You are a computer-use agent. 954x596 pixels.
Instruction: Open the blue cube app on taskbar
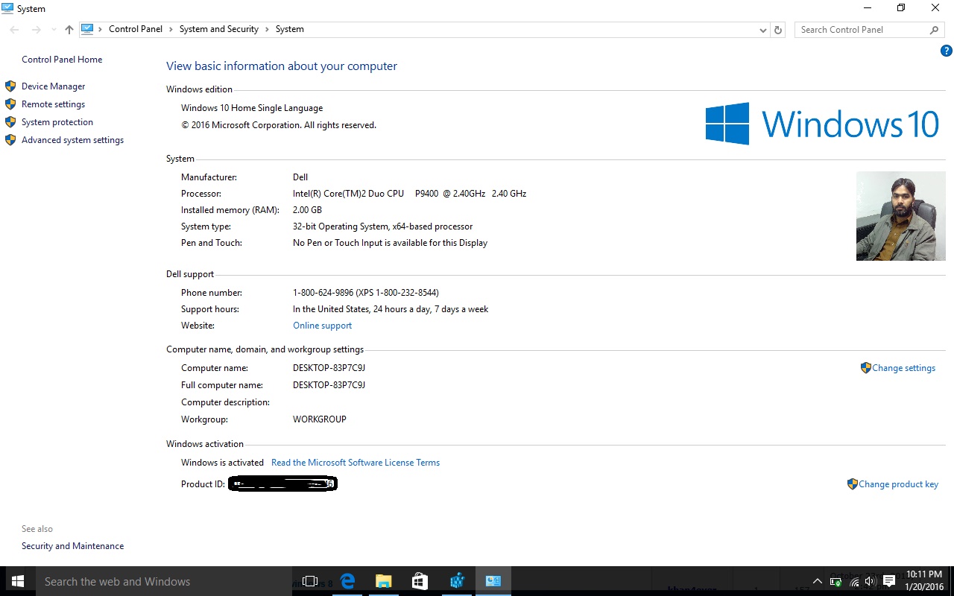pos(457,581)
